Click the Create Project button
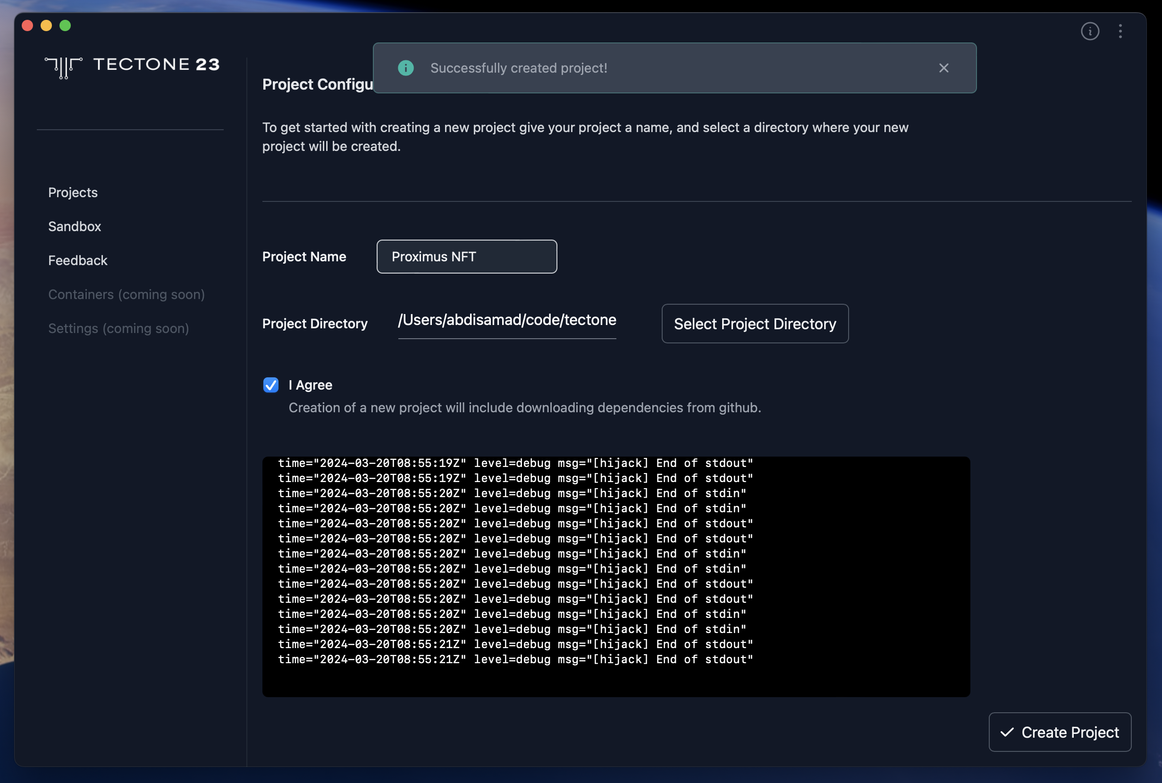 (x=1060, y=732)
